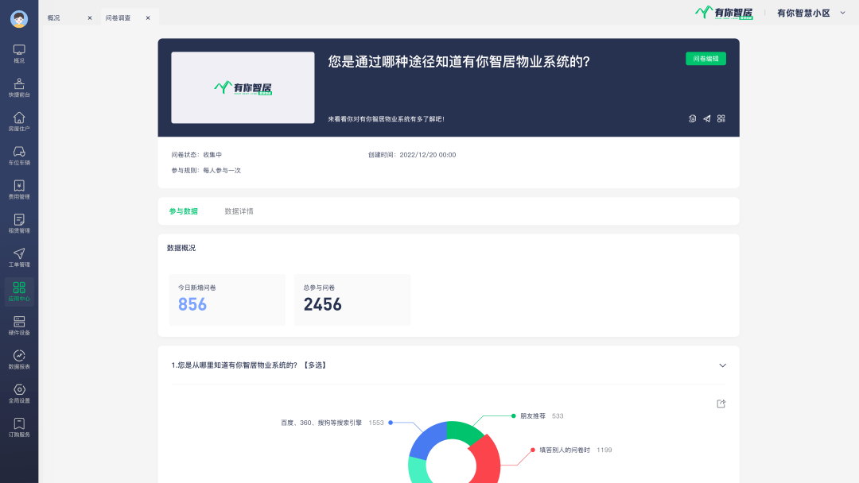Open 车位车辆 in the sidebar
Viewport: 859px width, 483px height.
(x=19, y=156)
